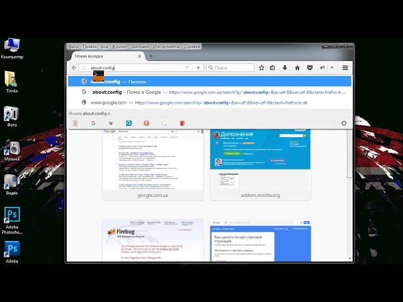Open the google.com.ua thumbnail tile
The height and width of the screenshot is (302, 403).
pyautogui.click(x=152, y=165)
